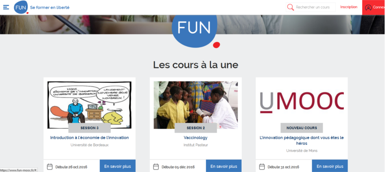This screenshot has width=385, height=172.
Task: Open En savoir plus for innovation pédagogique course
Action: coord(330,166)
